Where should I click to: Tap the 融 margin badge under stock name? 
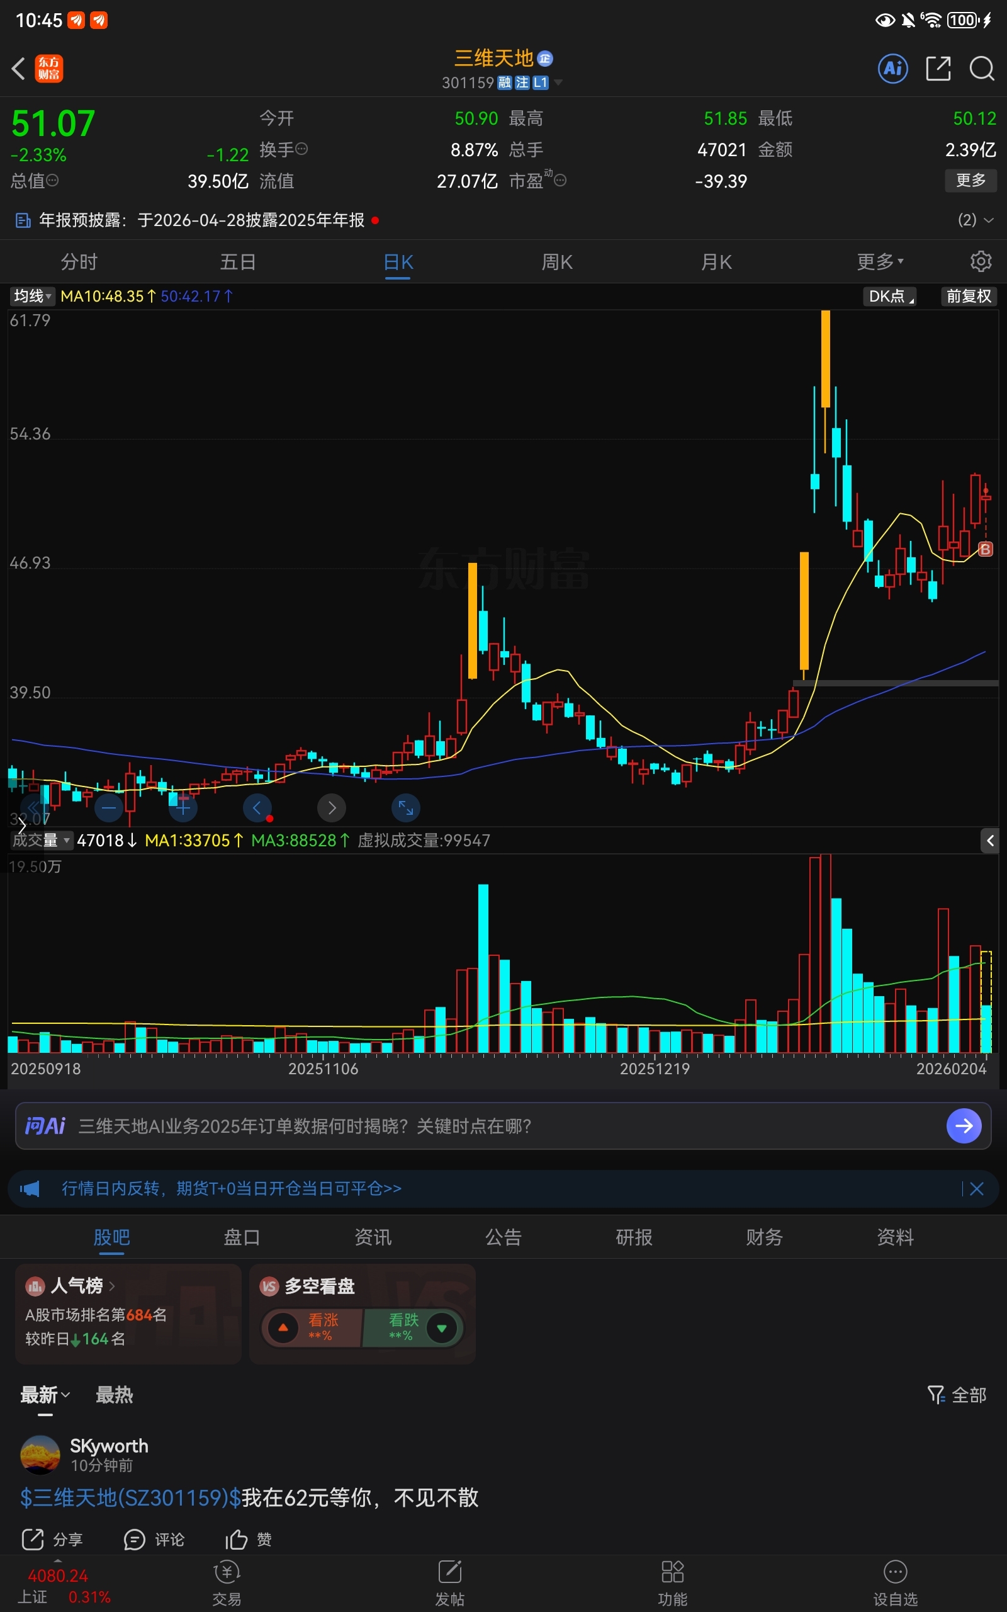504,82
